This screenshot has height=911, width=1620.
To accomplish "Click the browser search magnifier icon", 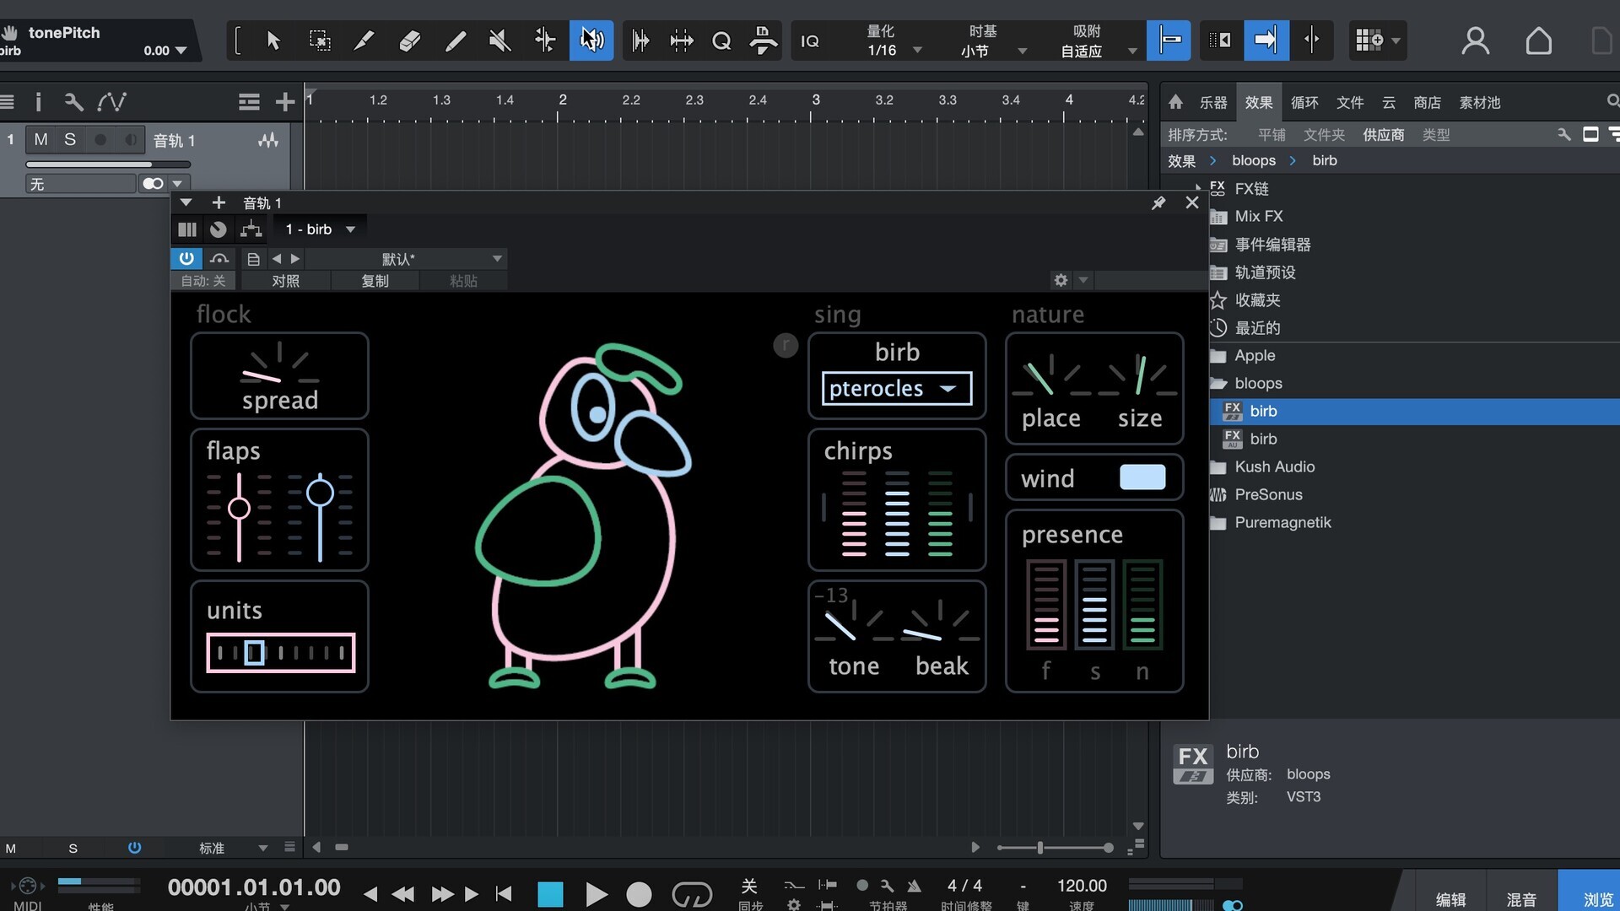I will tap(1612, 101).
